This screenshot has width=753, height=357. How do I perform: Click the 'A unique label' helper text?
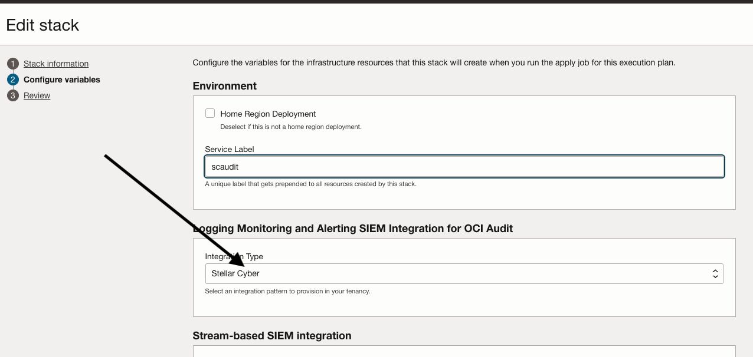tap(310, 184)
